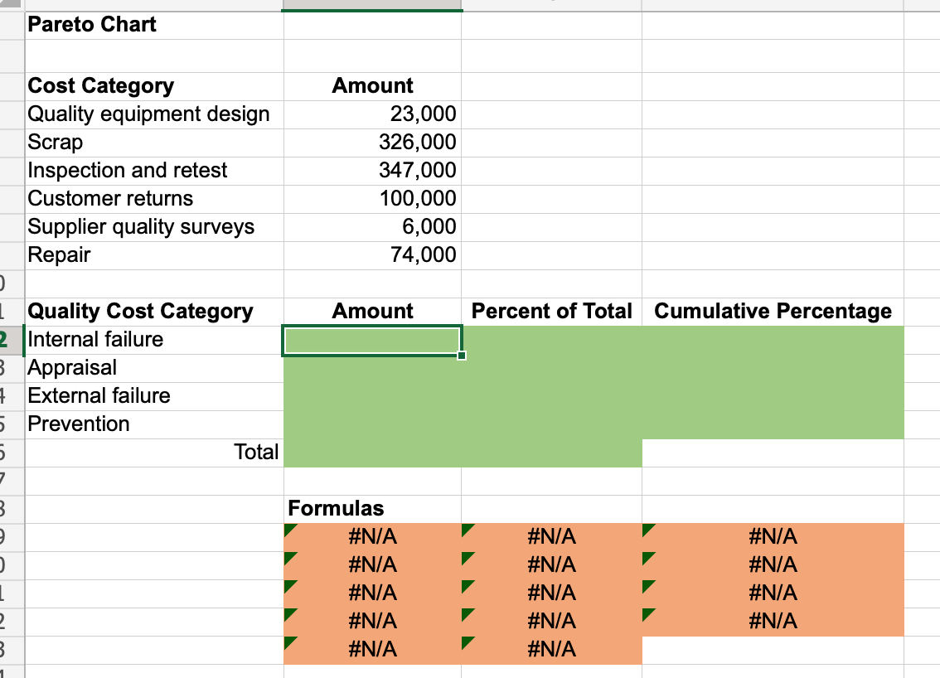Screen dimensions: 940x678
Task: Click the column header above the selected cell
Action: point(371,5)
